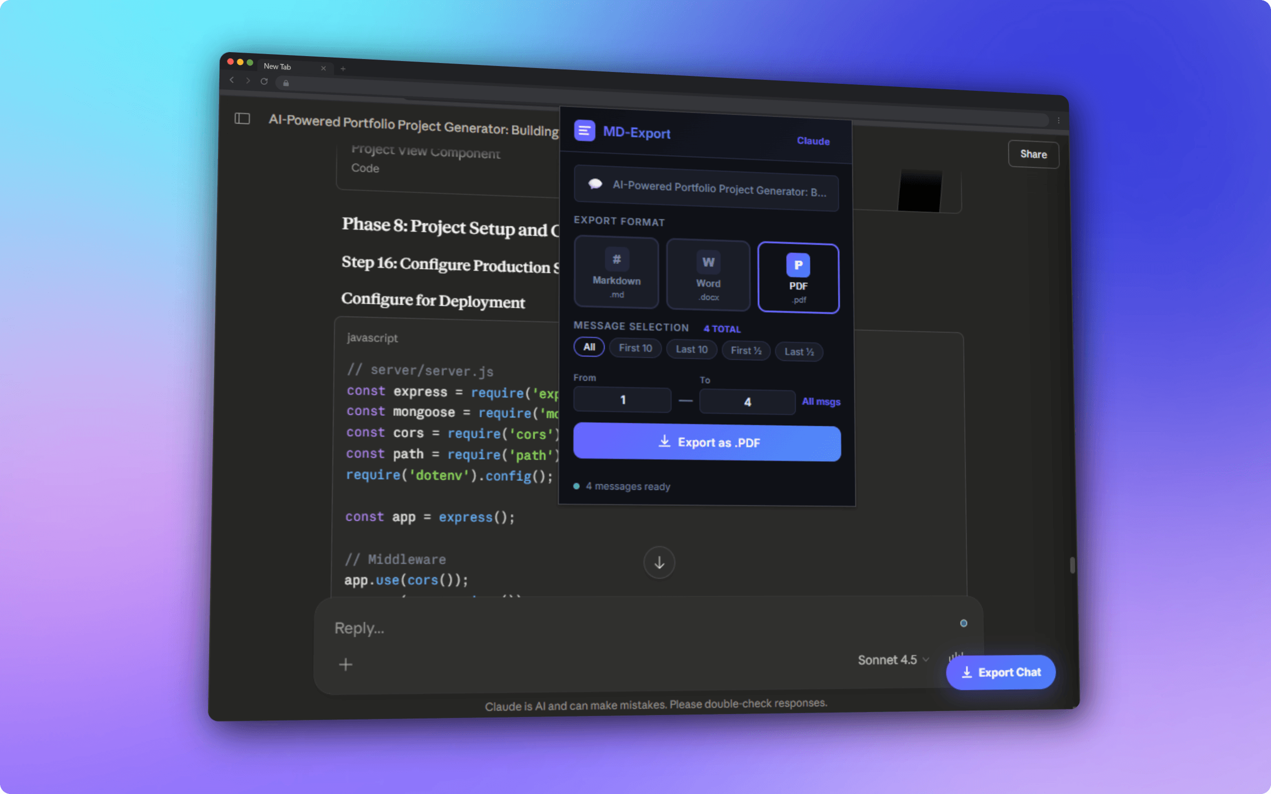Click the browser address bar
Image resolution: width=1271 pixels, height=794 pixels.
[662, 101]
